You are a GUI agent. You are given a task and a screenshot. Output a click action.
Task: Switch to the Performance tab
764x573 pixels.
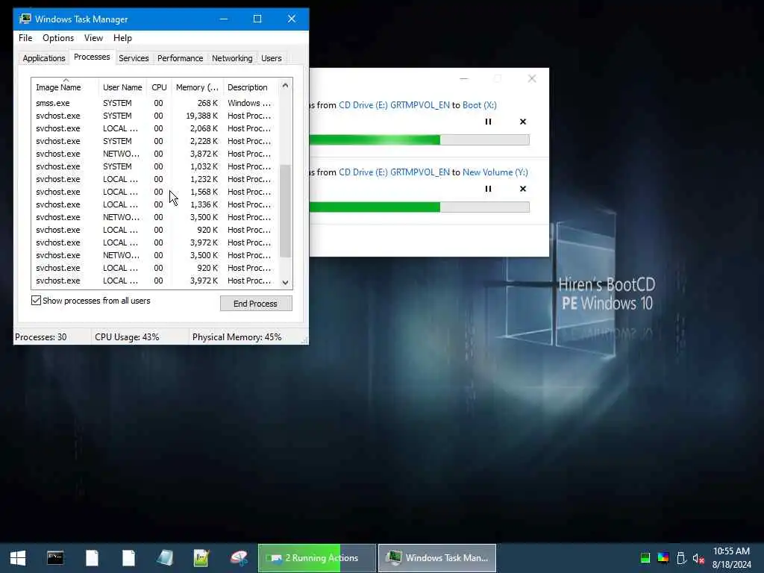click(x=181, y=58)
